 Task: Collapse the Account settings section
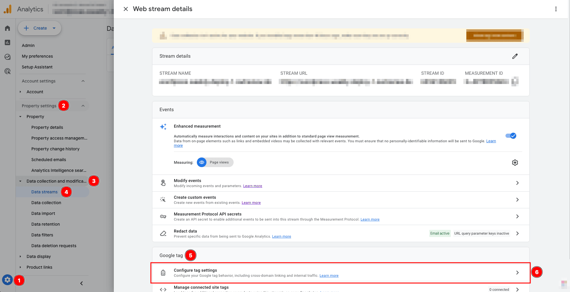click(83, 81)
